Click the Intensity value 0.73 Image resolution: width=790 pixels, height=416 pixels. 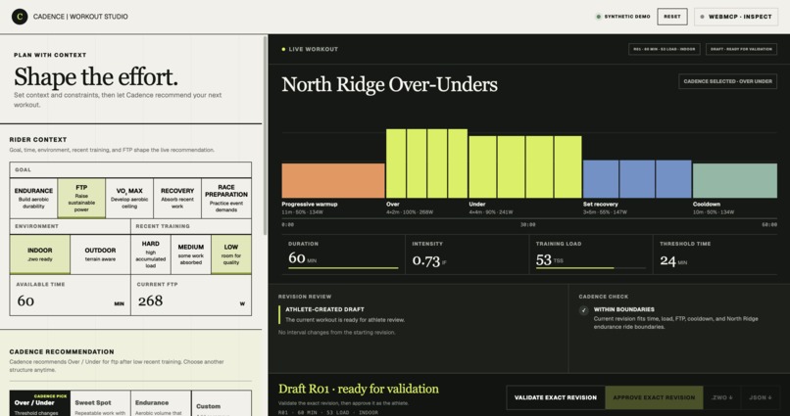[426, 260]
